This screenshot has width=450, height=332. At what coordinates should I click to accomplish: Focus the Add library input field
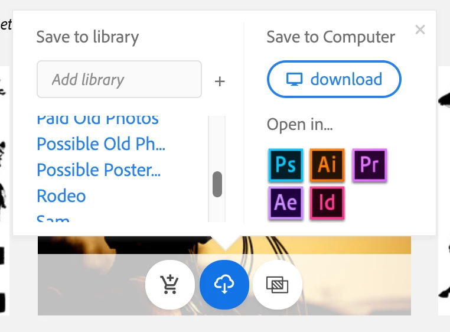coord(119,79)
